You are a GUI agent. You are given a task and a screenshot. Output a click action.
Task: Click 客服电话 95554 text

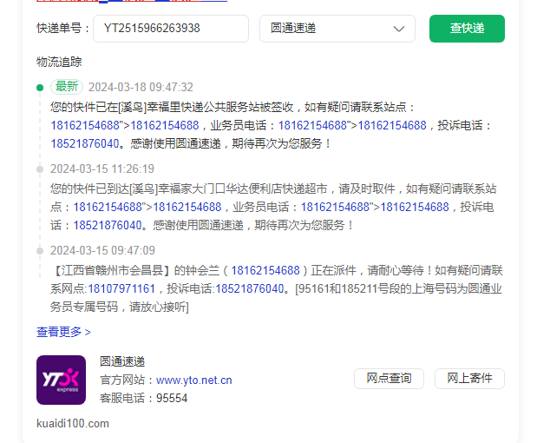(x=143, y=398)
